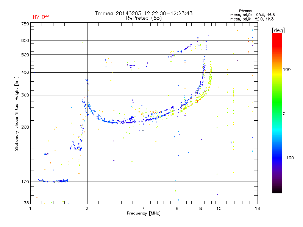The height and width of the screenshot is (227, 303).
Task: Click the red top of the colorbar
Action: pyautogui.click(x=277, y=37)
